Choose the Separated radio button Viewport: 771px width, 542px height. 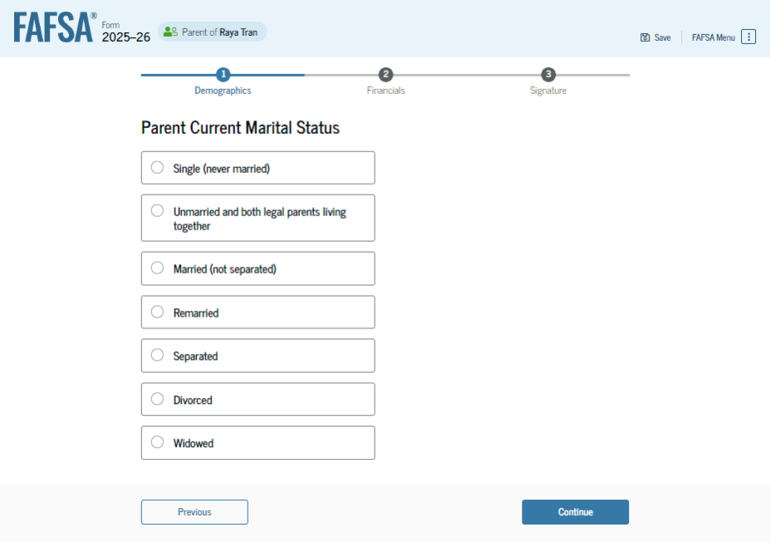(158, 356)
